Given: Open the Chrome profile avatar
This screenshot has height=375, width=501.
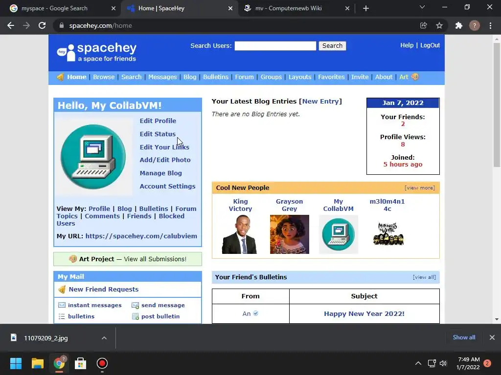Looking at the screenshot, I should tap(475, 25).
